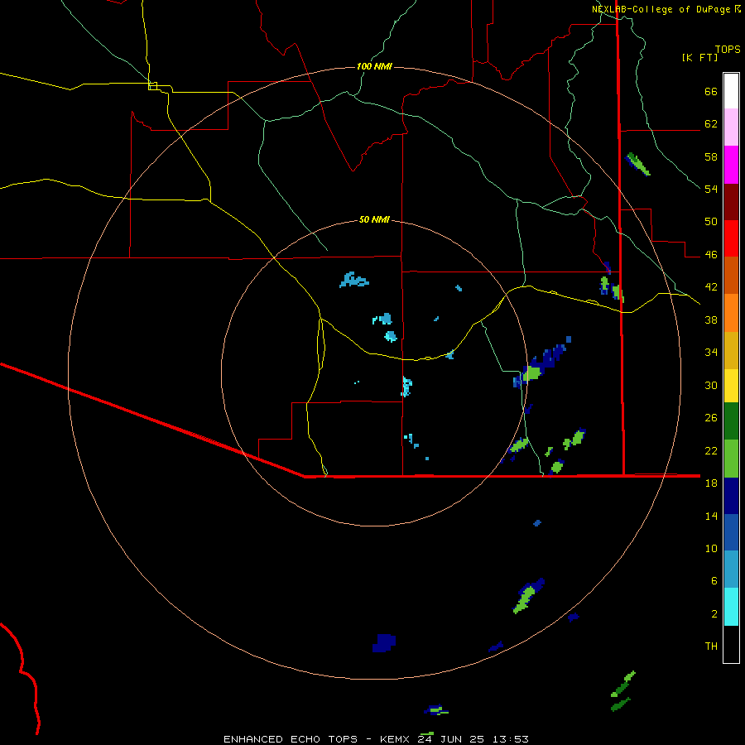
Task: Click the "18" legend value
Action: (x=711, y=483)
